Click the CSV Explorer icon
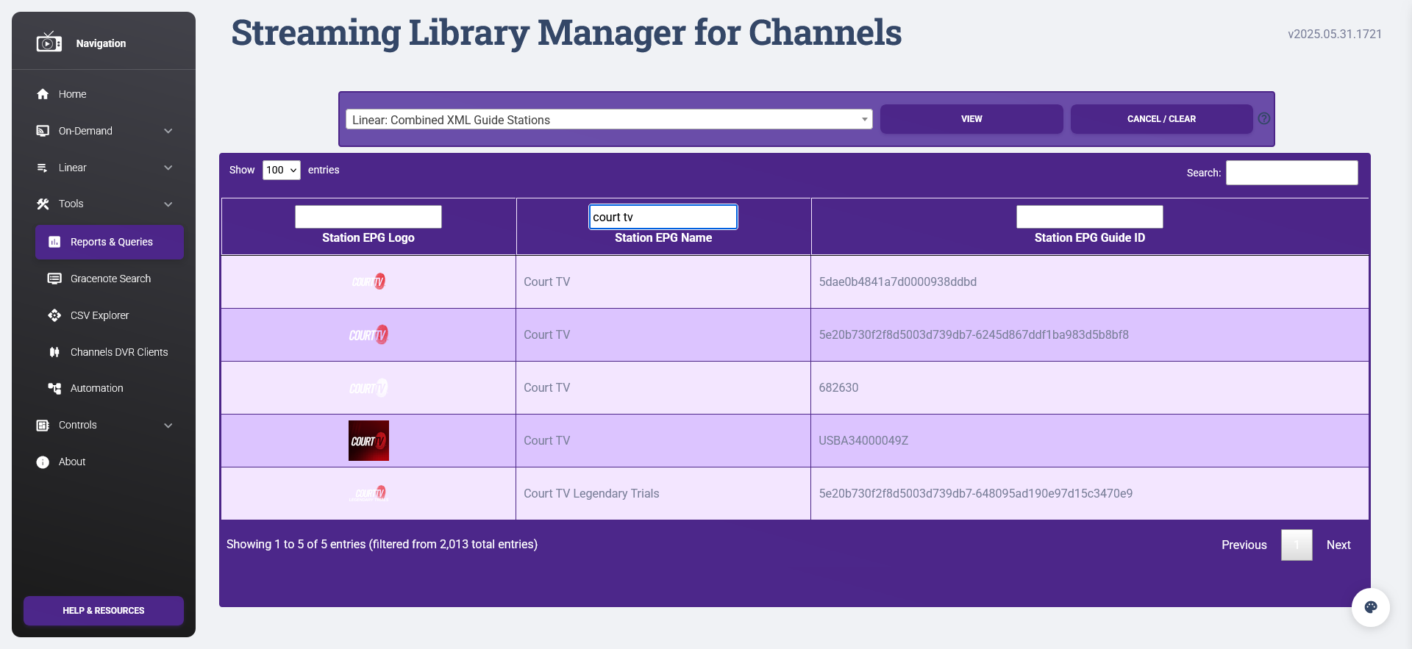 [54, 315]
